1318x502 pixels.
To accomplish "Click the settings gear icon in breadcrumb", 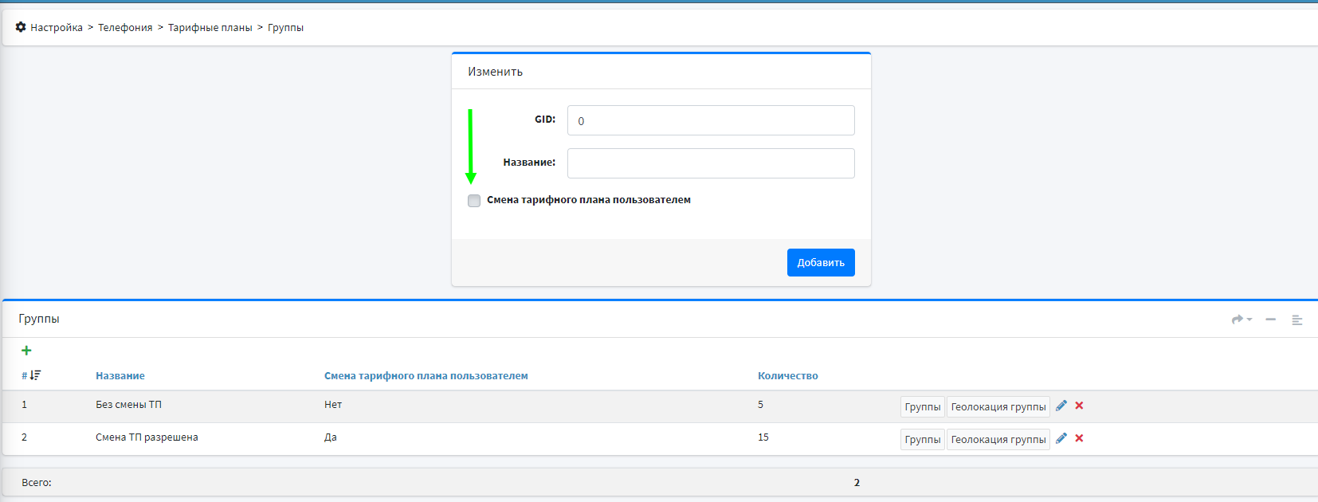I will [21, 27].
